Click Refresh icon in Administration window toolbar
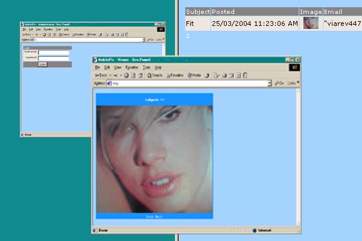The image size is (362, 241). (49, 34)
